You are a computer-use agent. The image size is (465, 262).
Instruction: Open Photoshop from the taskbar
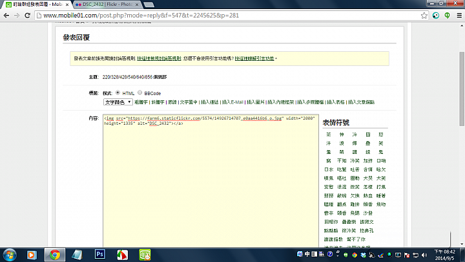100,255
